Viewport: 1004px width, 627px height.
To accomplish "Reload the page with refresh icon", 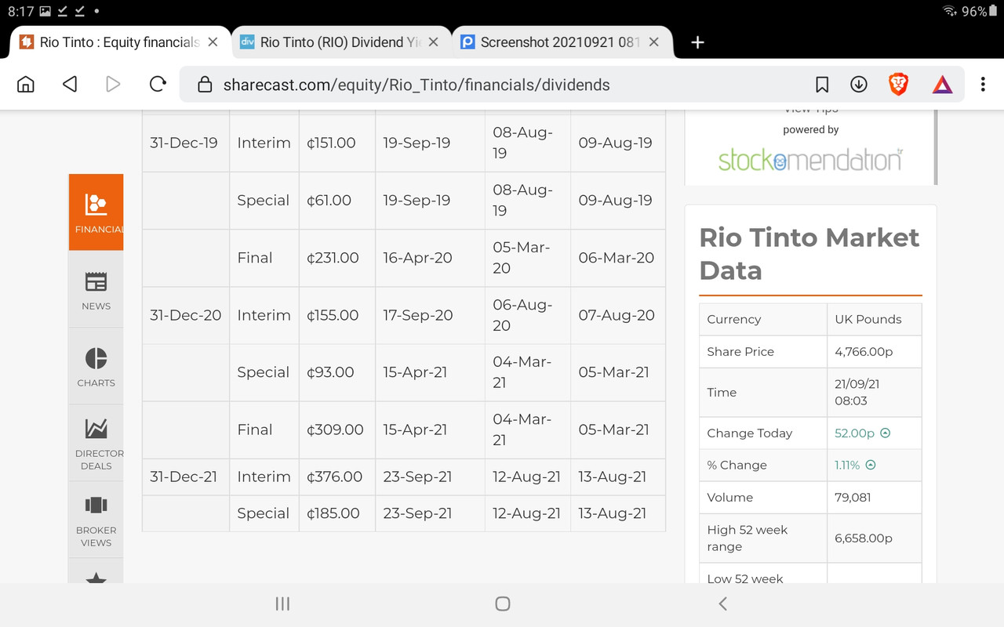I will (158, 84).
